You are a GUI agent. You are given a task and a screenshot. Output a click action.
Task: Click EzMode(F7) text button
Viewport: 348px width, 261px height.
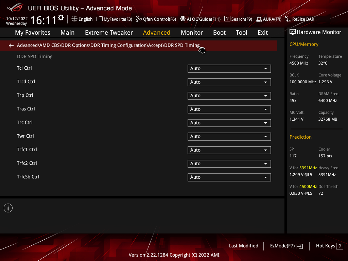pyautogui.click(x=282, y=246)
